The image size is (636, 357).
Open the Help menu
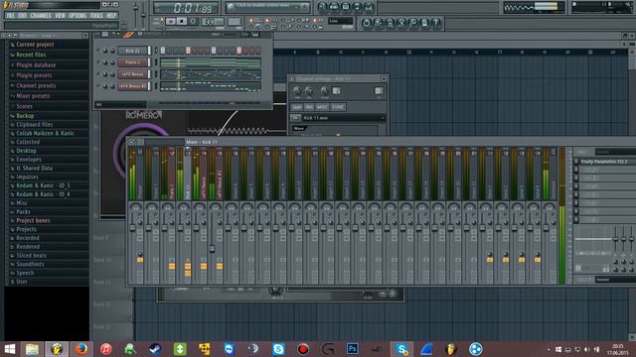pos(111,16)
